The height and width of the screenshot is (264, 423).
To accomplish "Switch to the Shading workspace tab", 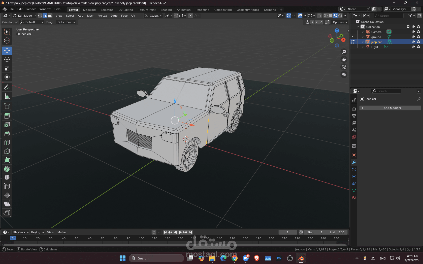I will [x=166, y=10].
